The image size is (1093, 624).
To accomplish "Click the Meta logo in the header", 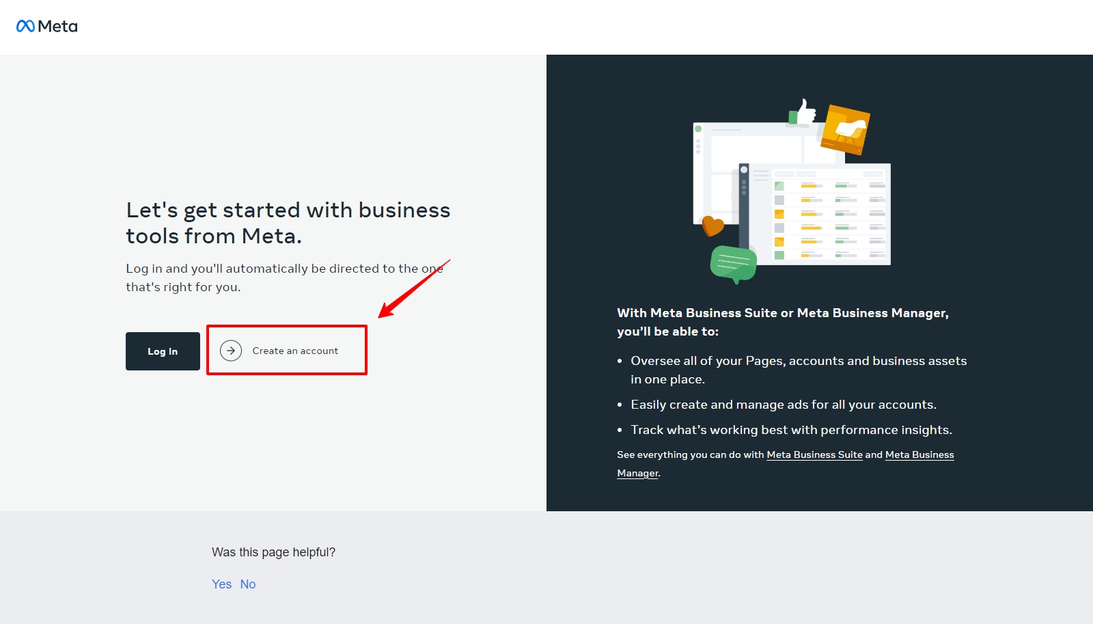I will coord(47,27).
